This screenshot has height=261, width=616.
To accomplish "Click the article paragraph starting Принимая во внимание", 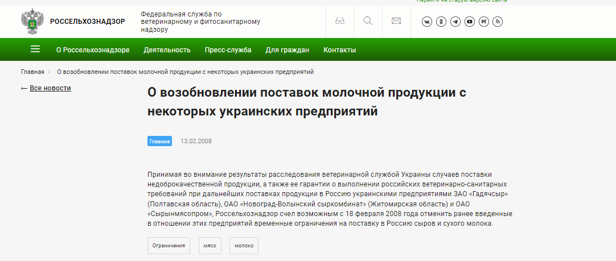I will click(x=330, y=198).
